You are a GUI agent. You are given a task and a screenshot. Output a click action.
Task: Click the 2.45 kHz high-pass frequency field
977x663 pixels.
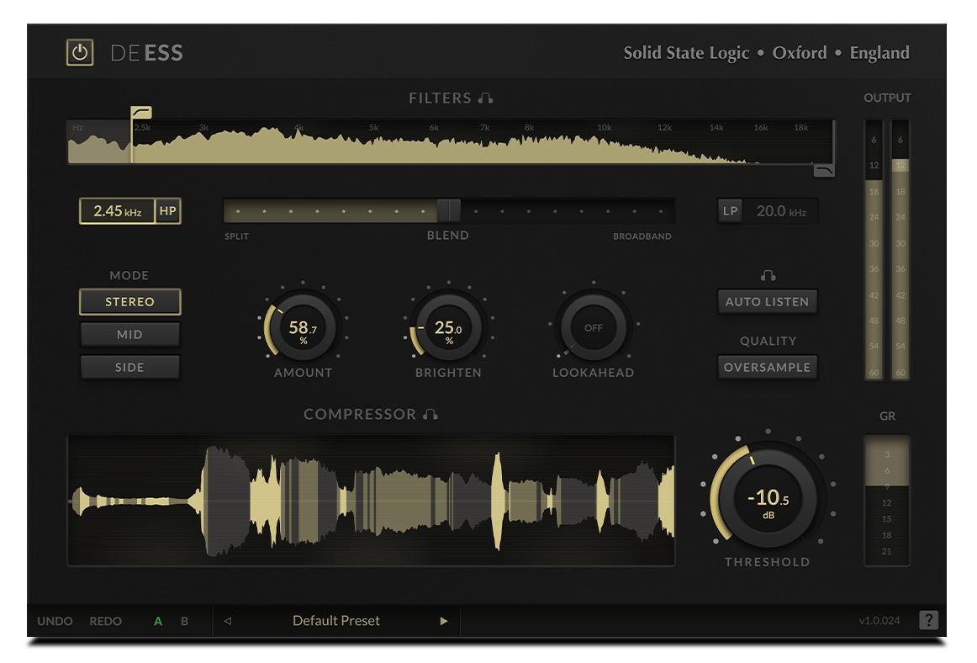(117, 211)
